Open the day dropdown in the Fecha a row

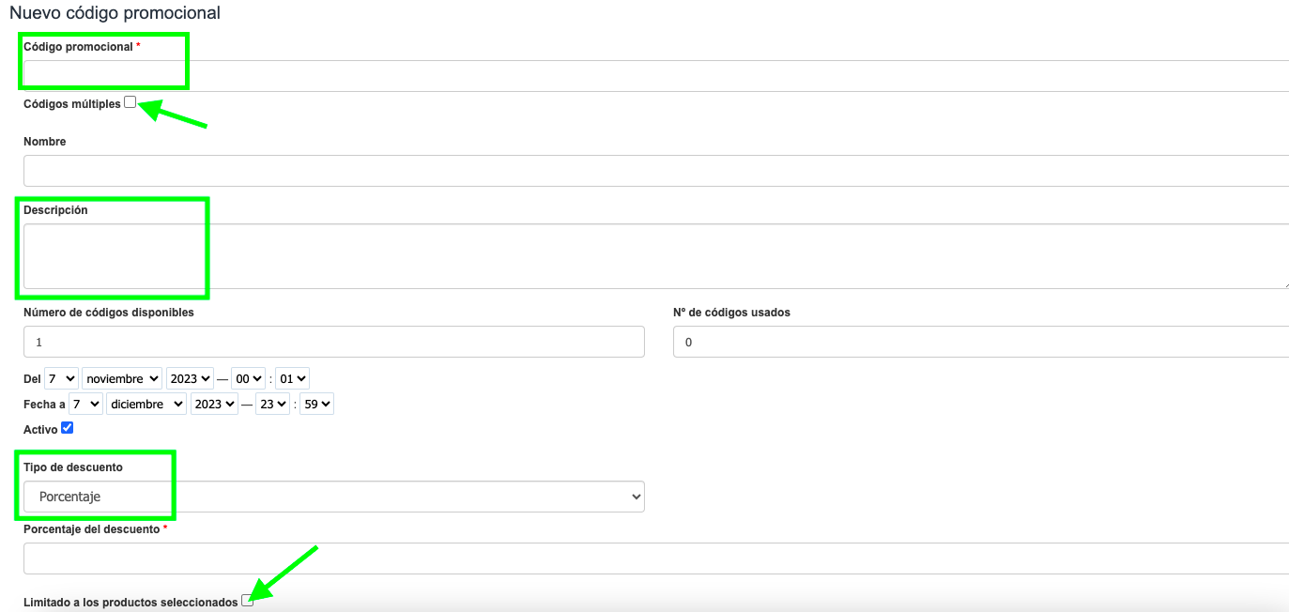point(85,405)
